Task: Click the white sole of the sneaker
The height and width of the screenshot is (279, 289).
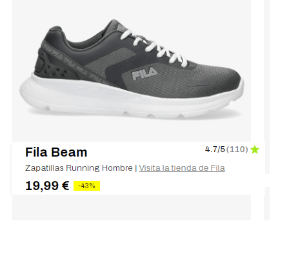Action: click(x=131, y=98)
